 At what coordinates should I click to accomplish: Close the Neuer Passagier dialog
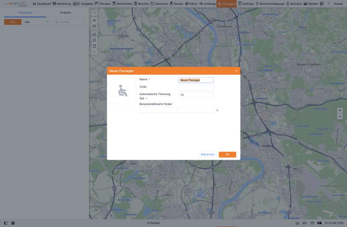click(x=236, y=71)
